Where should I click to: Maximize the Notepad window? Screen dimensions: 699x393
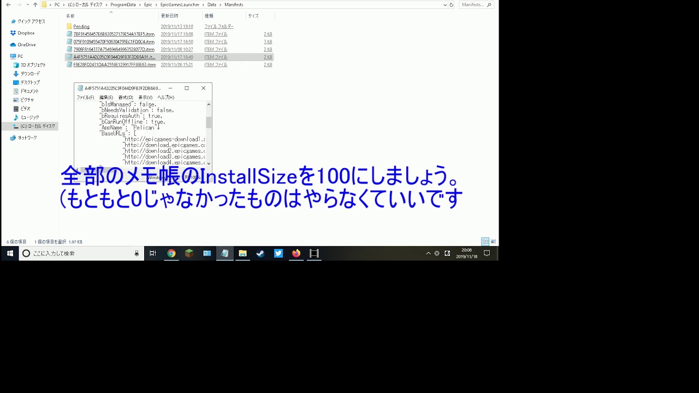click(187, 88)
